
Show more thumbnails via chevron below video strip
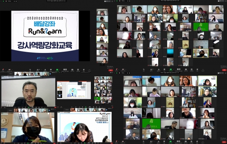point(102,65)
